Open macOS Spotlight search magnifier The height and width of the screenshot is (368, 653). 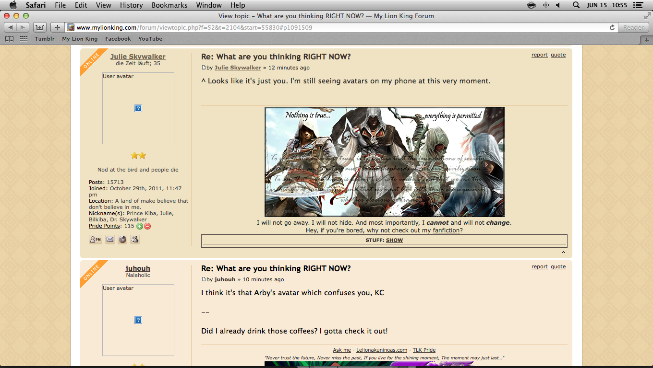pos(576,5)
